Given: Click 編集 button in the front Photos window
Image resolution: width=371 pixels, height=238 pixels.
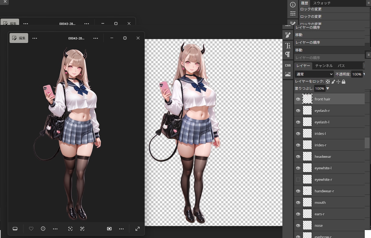Looking at the screenshot, I should [x=19, y=38].
